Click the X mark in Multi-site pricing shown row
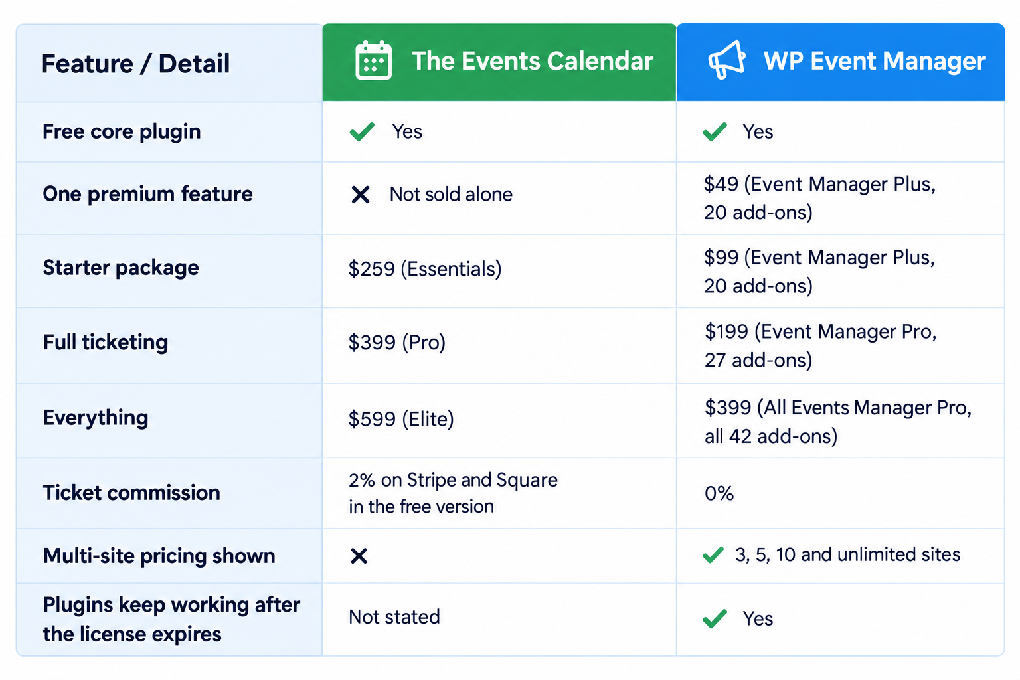 click(x=359, y=556)
